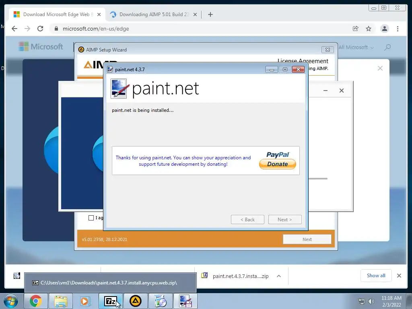Switch to Download Microsoft Edge tab
The image size is (412, 309).
point(56,14)
